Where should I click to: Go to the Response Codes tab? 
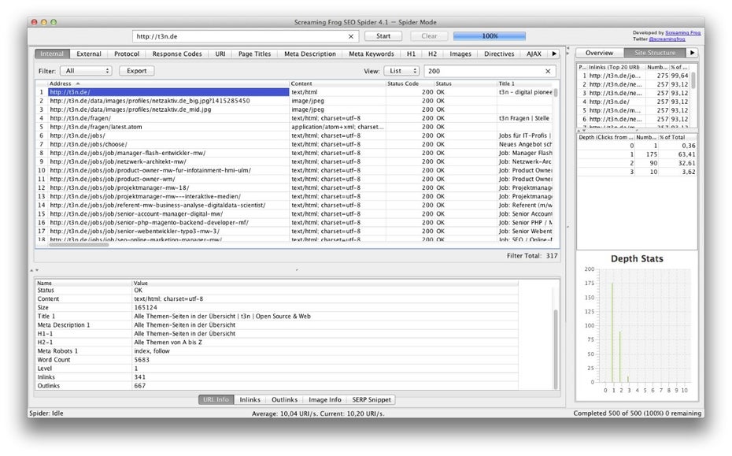[x=177, y=54]
